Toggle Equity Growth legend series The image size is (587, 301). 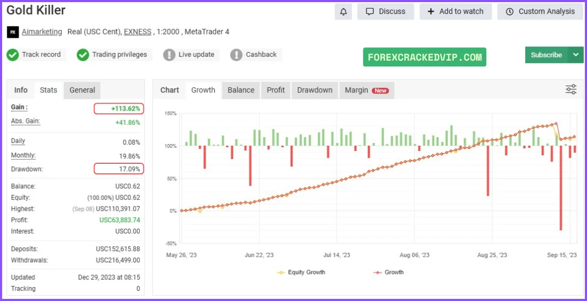(x=301, y=272)
